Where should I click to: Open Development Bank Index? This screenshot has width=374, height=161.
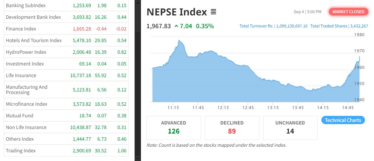(x=33, y=17)
